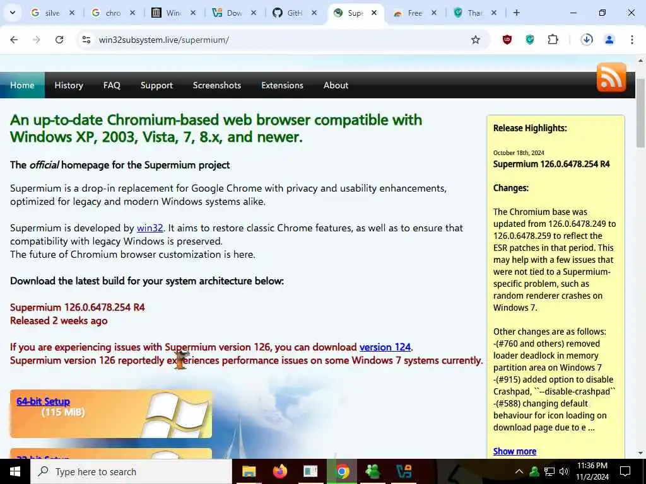Expand the tab search dropdown chevron
Viewport: 646px width, 484px height.
pyautogui.click(x=13, y=13)
